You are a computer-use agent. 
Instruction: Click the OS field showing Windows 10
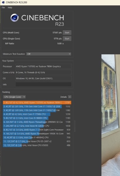click(43, 78)
